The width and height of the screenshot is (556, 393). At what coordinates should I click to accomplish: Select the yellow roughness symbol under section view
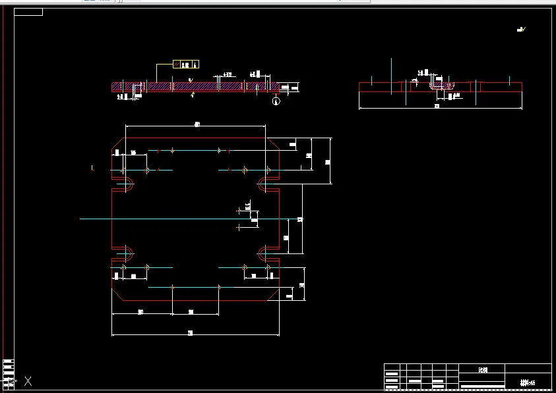193,95
